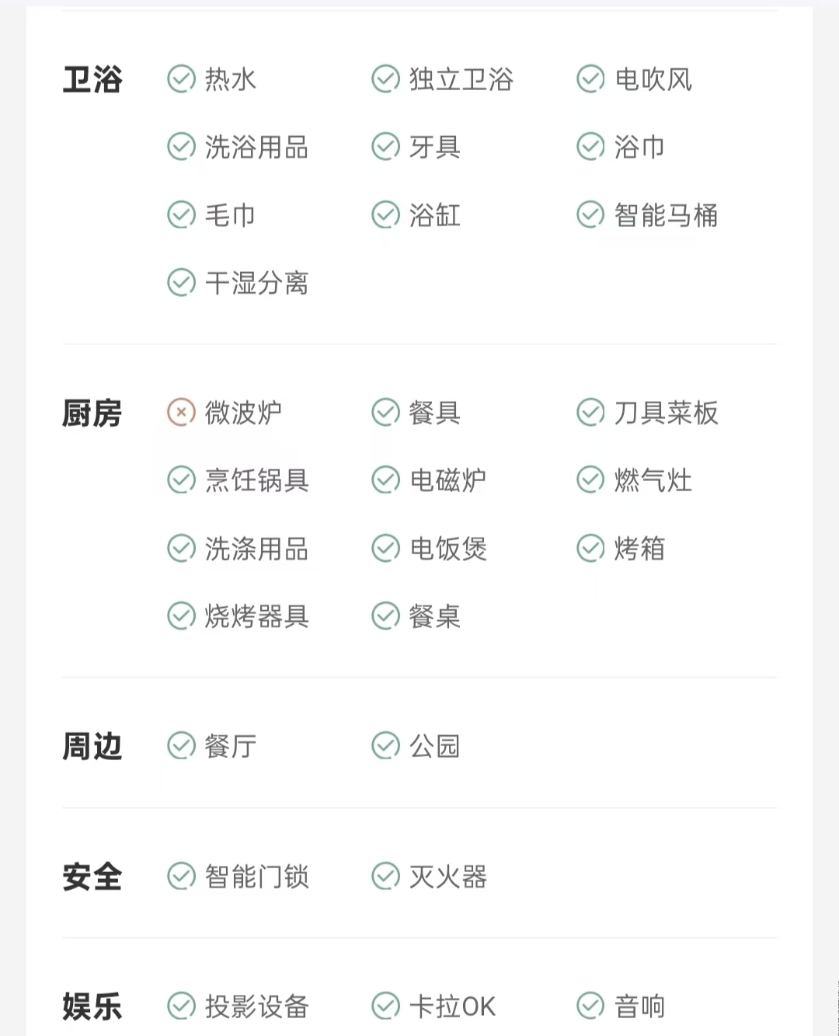Screen dimensions: 839x1036
Task: Click the 安全 section heading
Action: click(x=92, y=877)
